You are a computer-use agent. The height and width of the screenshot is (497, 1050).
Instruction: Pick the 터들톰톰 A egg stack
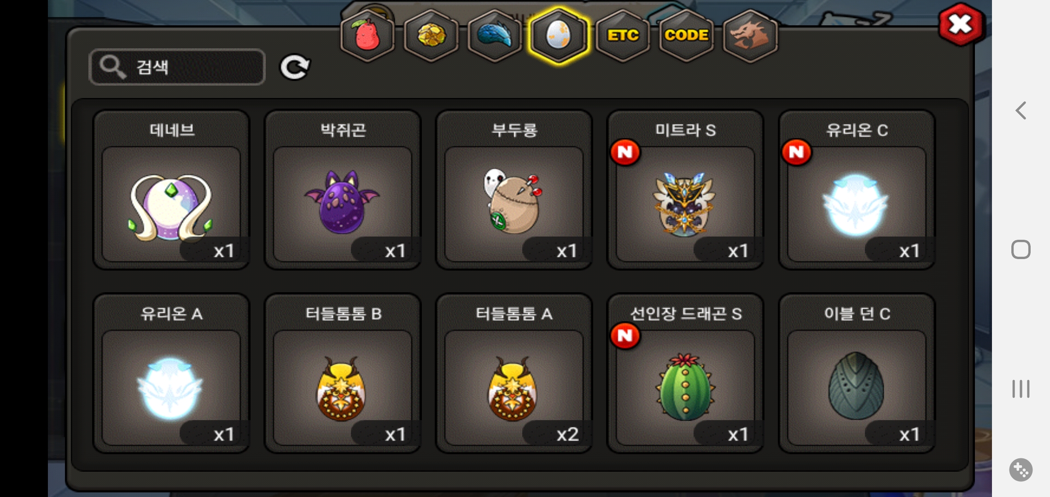coord(514,373)
